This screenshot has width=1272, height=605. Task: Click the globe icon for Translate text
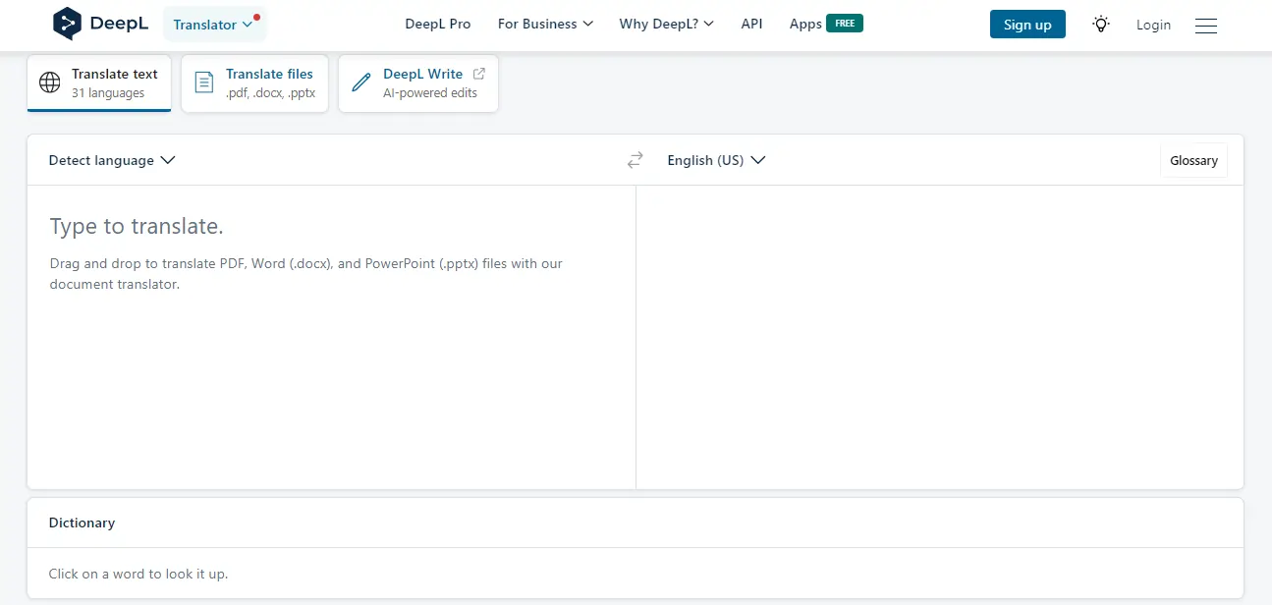coord(49,82)
